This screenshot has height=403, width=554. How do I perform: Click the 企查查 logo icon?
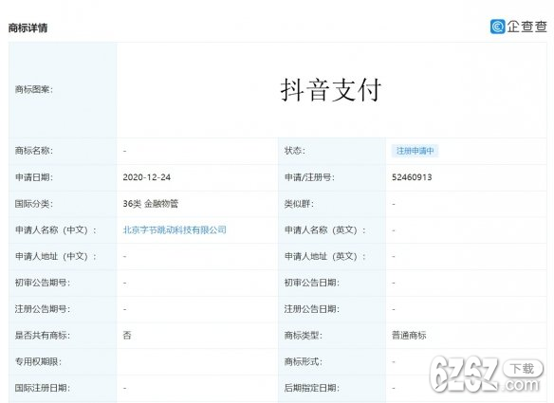coord(497,27)
